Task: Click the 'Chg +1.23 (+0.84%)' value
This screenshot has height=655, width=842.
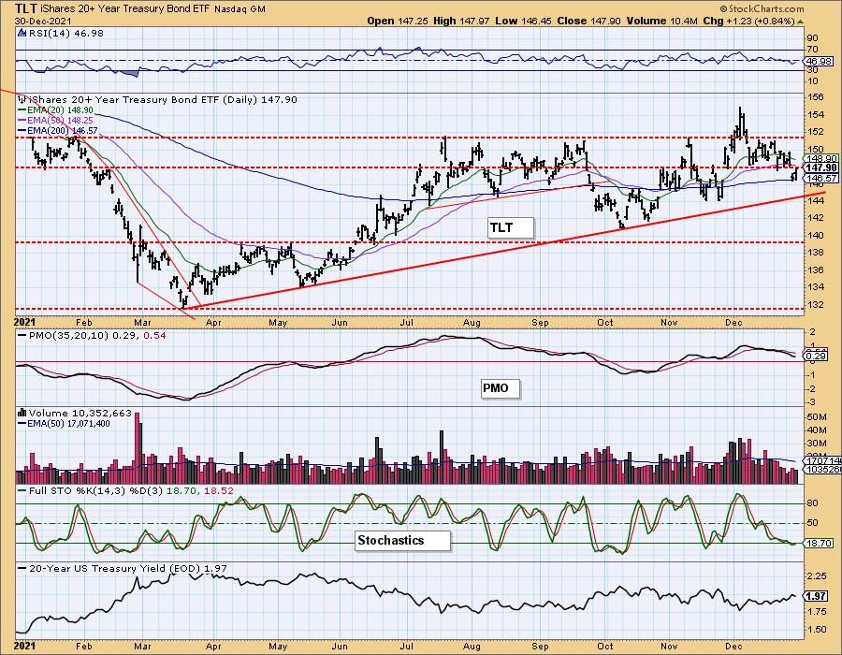Action: pyautogui.click(x=748, y=21)
